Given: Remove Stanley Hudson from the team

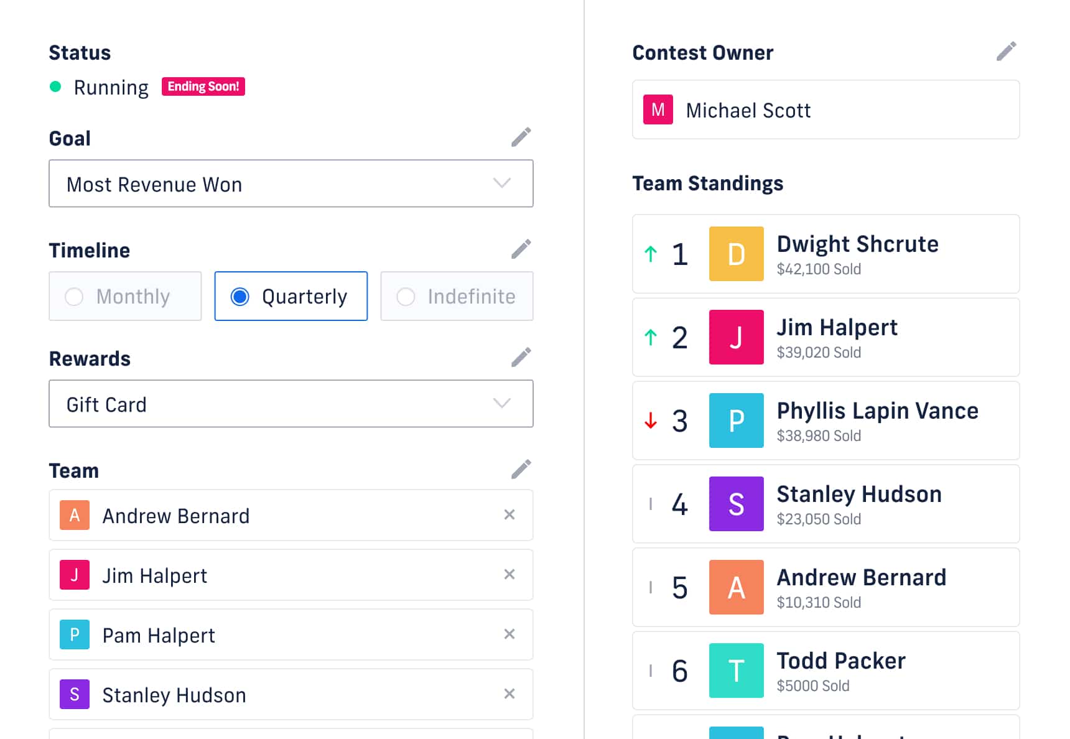Looking at the screenshot, I should click(x=509, y=694).
